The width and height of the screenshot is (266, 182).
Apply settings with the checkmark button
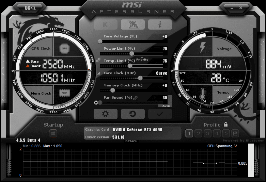(x=160, y=114)
